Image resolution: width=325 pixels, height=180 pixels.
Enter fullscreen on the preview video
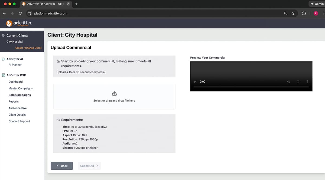[298, 82]
